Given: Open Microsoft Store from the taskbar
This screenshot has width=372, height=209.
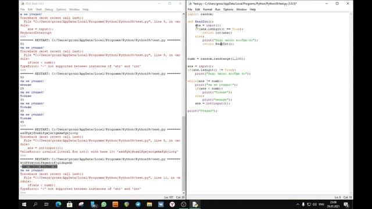Looking at the screenshot, I should [x=70, y=204].
